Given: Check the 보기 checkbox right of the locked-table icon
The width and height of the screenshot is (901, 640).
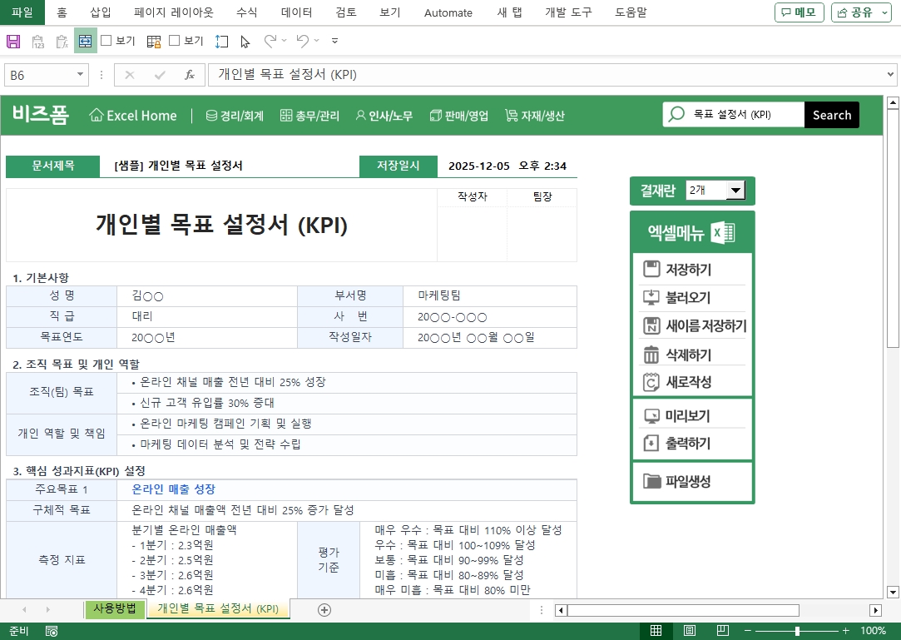Looking at the screenshot, I should pos(175,41).
